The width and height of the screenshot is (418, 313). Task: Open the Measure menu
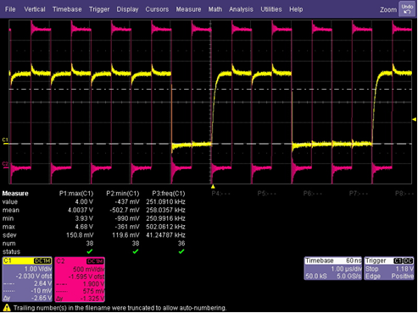tap(188, 9)
